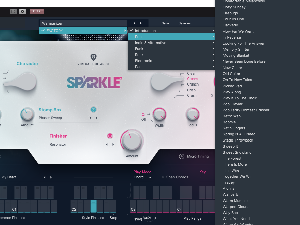
Task: Open Introduction preset category
Action: coord(171,31)
